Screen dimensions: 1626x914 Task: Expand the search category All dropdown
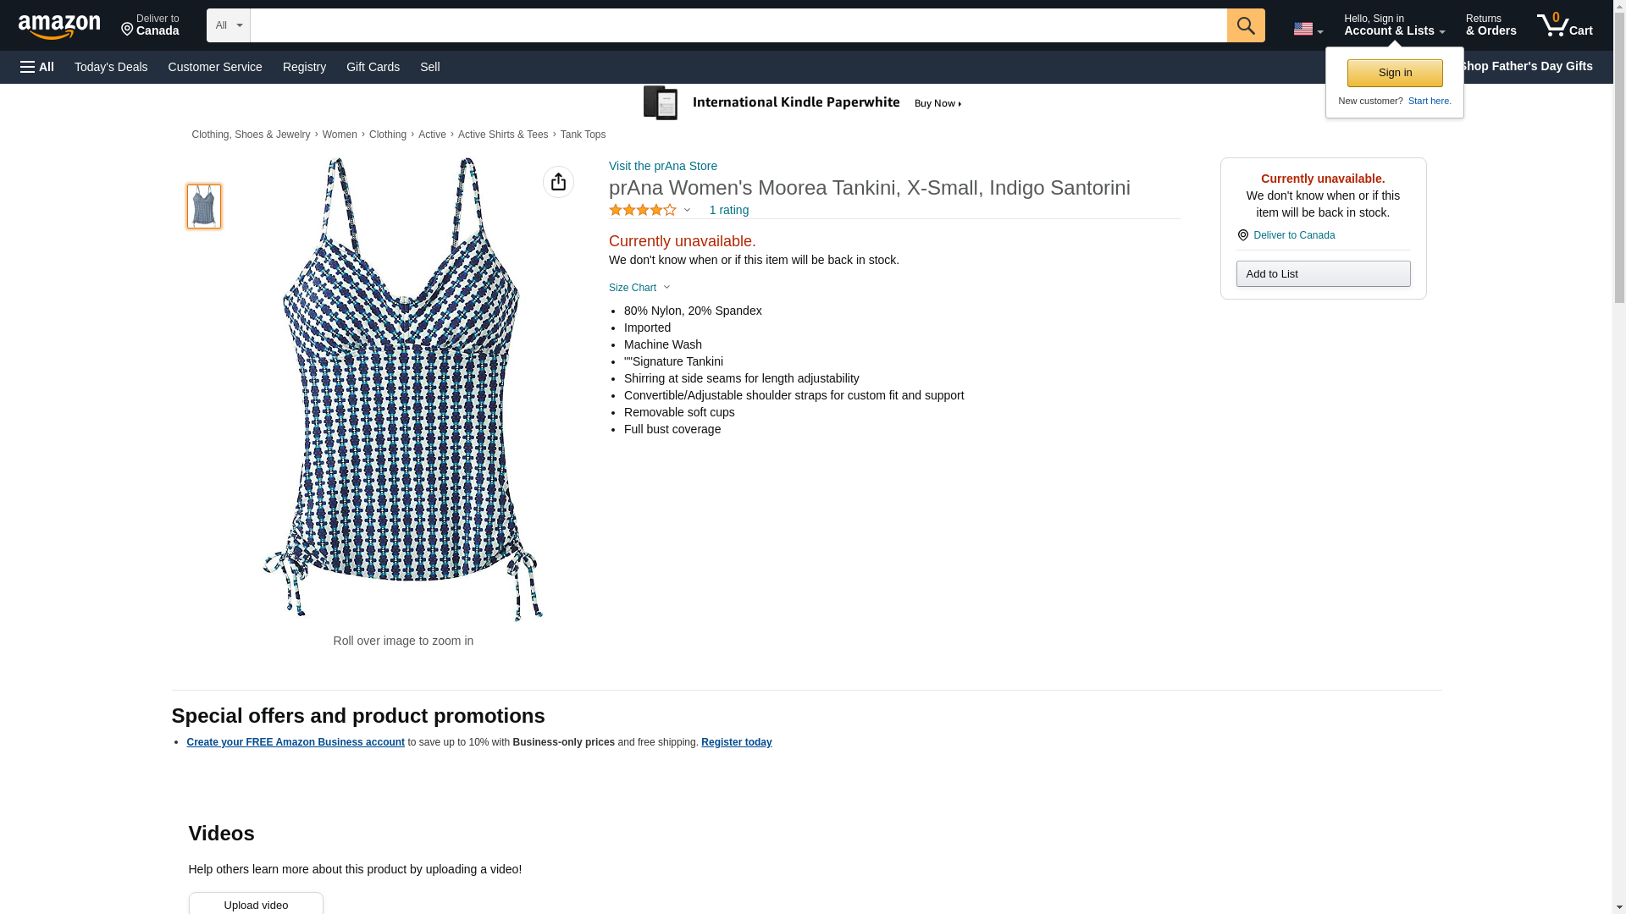[228, 25]
